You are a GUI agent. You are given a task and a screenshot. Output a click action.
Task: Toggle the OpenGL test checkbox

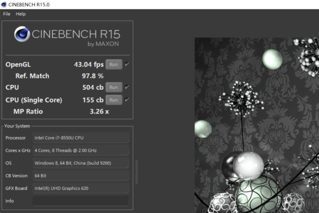(x=127, y=64)
